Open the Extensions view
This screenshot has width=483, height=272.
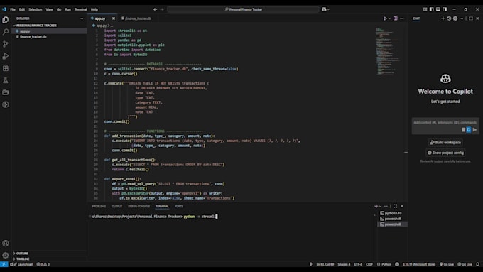point(6,68)
